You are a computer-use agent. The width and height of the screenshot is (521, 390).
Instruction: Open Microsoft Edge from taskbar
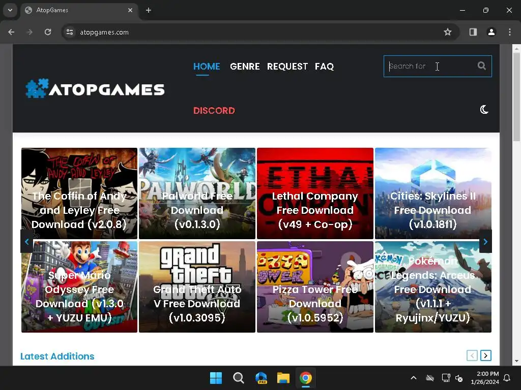261,378
